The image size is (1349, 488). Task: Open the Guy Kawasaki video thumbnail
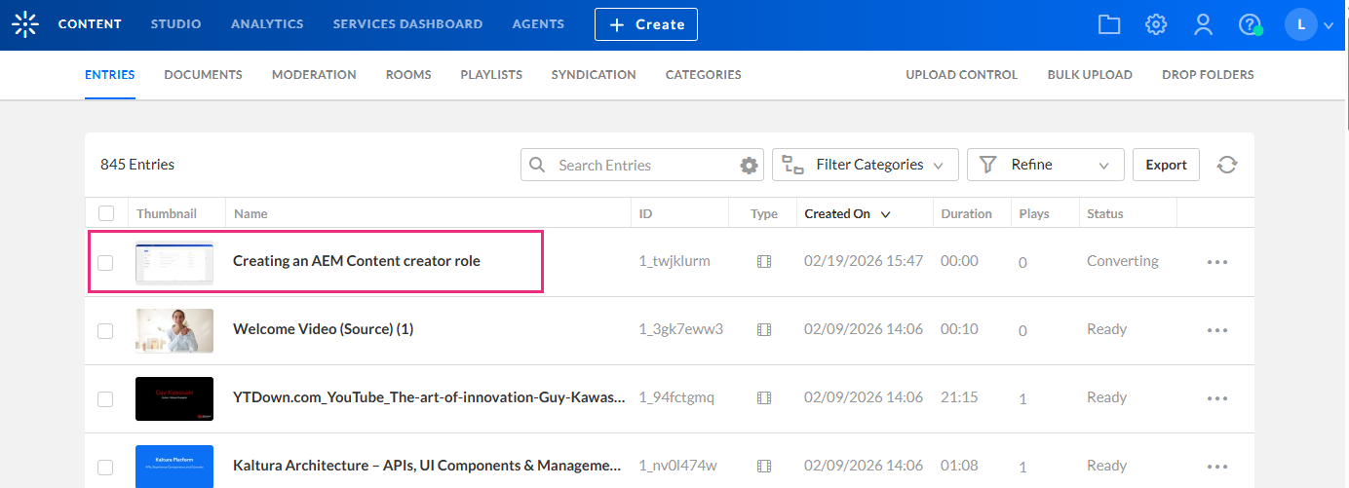click(174, 398)
